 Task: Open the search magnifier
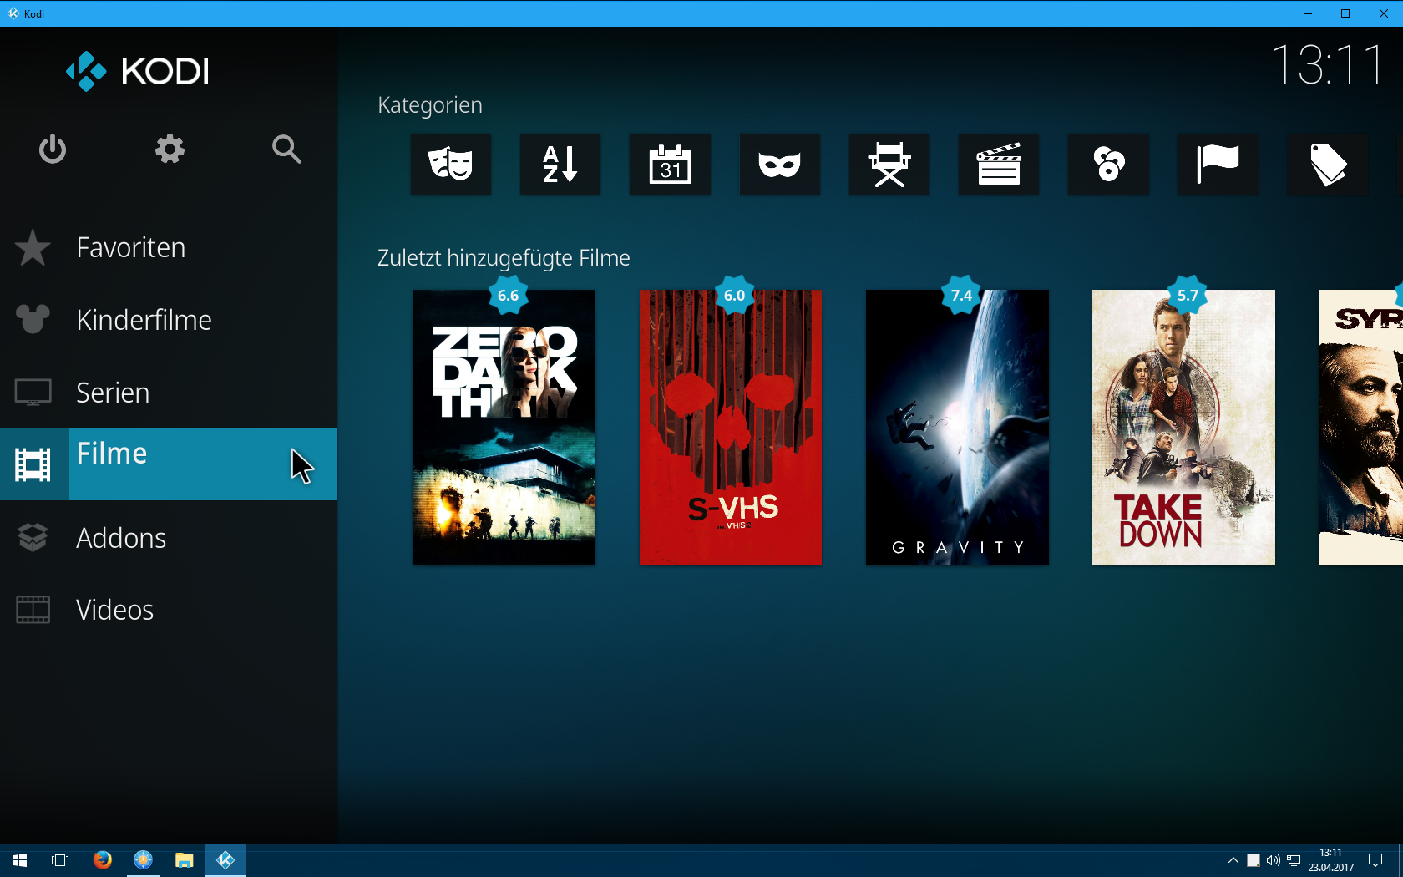(x=286, y=150)
